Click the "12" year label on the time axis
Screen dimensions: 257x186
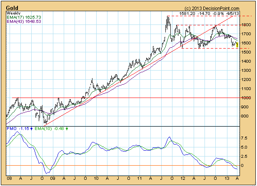tap(183, 178)
